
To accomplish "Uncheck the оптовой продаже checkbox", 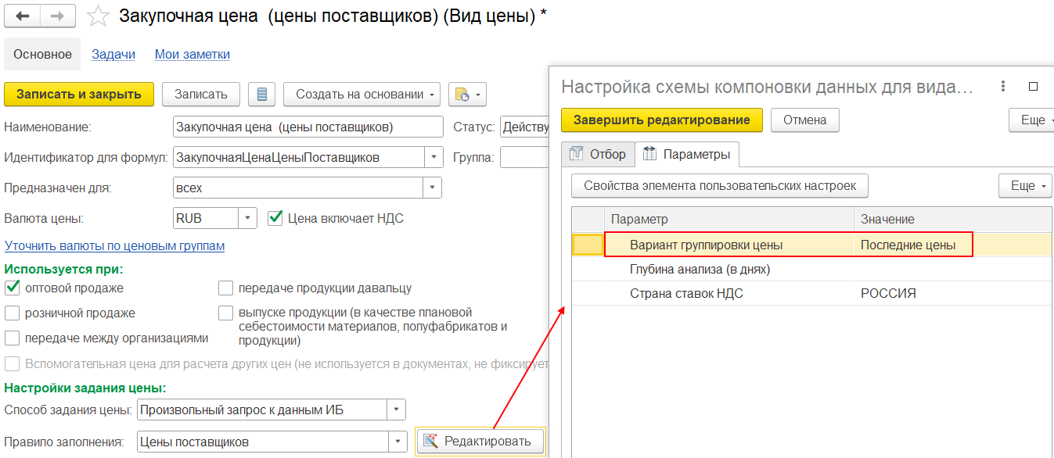I will pyautogui.click(x=13, y=288).
